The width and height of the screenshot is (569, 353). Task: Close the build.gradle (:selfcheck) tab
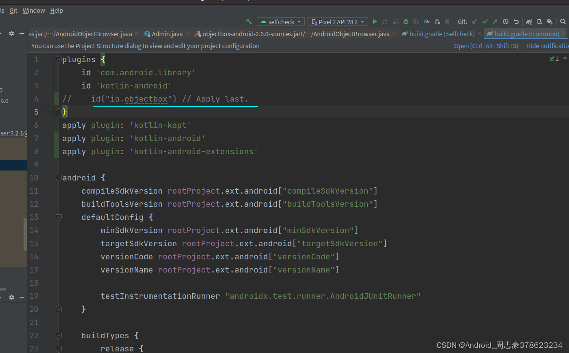479,34
